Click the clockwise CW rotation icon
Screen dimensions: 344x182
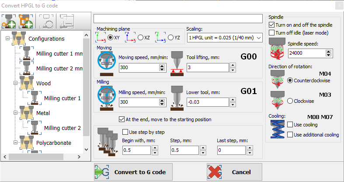[x=278, y=100]
